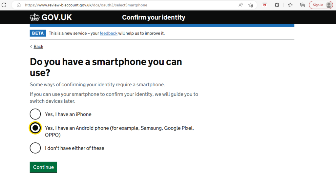Image resolution: width=336 pixels, height=189 pixels.
Task: Click the Android phone option label text
Action: point(119,131)
